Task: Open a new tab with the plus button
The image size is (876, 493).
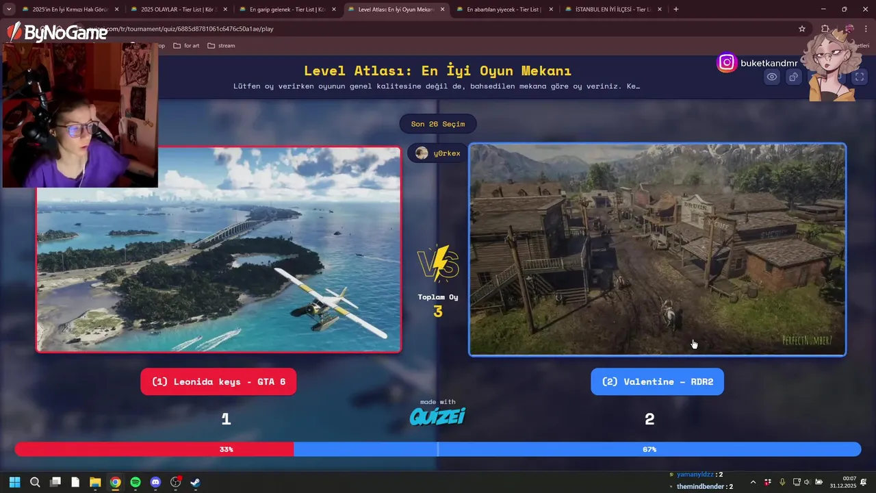Action: point(676,9)
